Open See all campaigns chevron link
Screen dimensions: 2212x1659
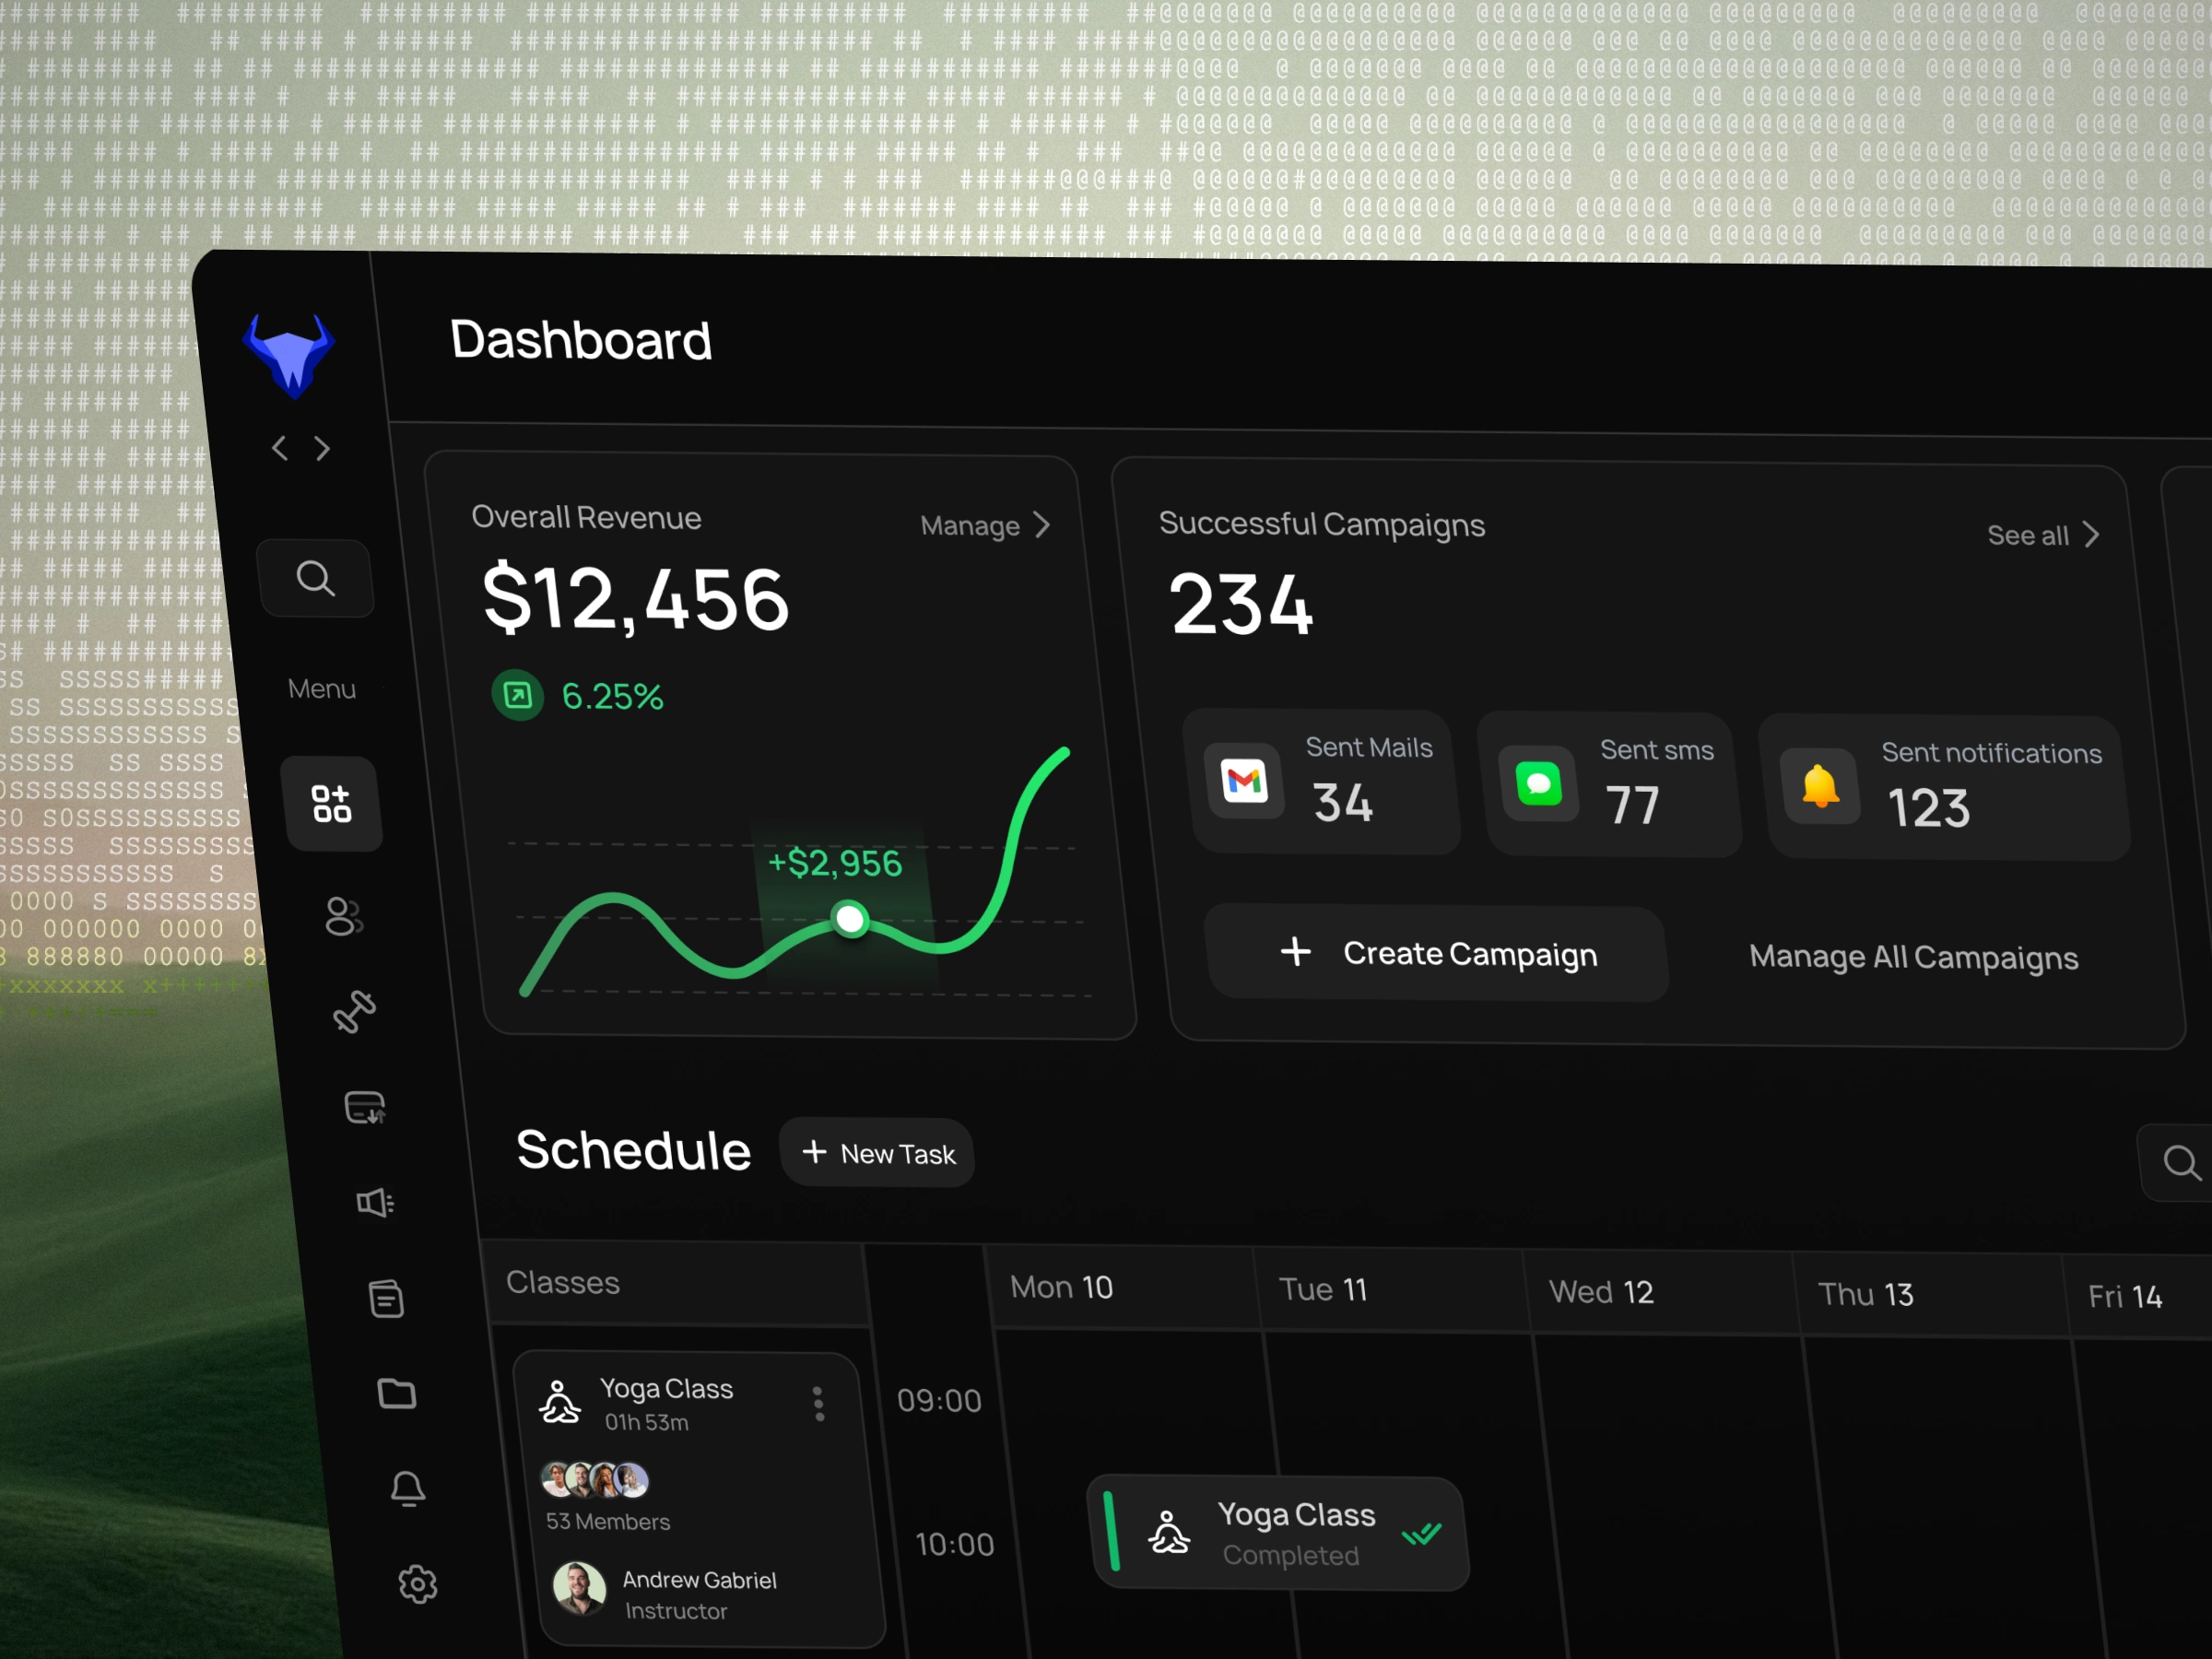coord(2043,535)
